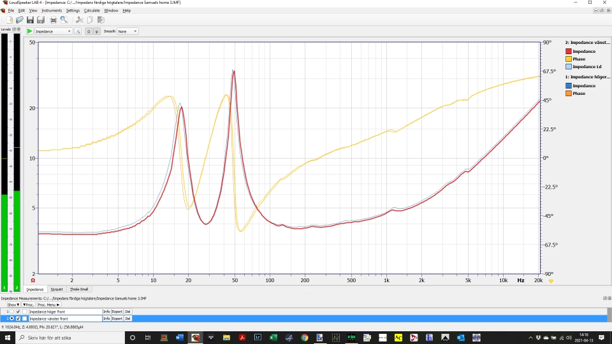Image resolution: width=612 pixels, height=344 pixels.
Task: Click Export for Impedance vänster front
Action: (117, 319)
